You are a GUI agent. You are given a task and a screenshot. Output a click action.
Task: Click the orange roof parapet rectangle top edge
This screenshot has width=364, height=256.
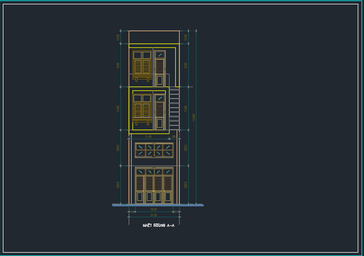click(x=154, y=31)
